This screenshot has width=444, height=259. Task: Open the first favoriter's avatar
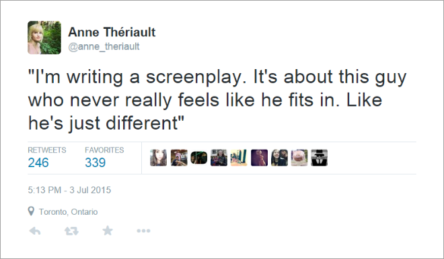(x=158, y=158)
